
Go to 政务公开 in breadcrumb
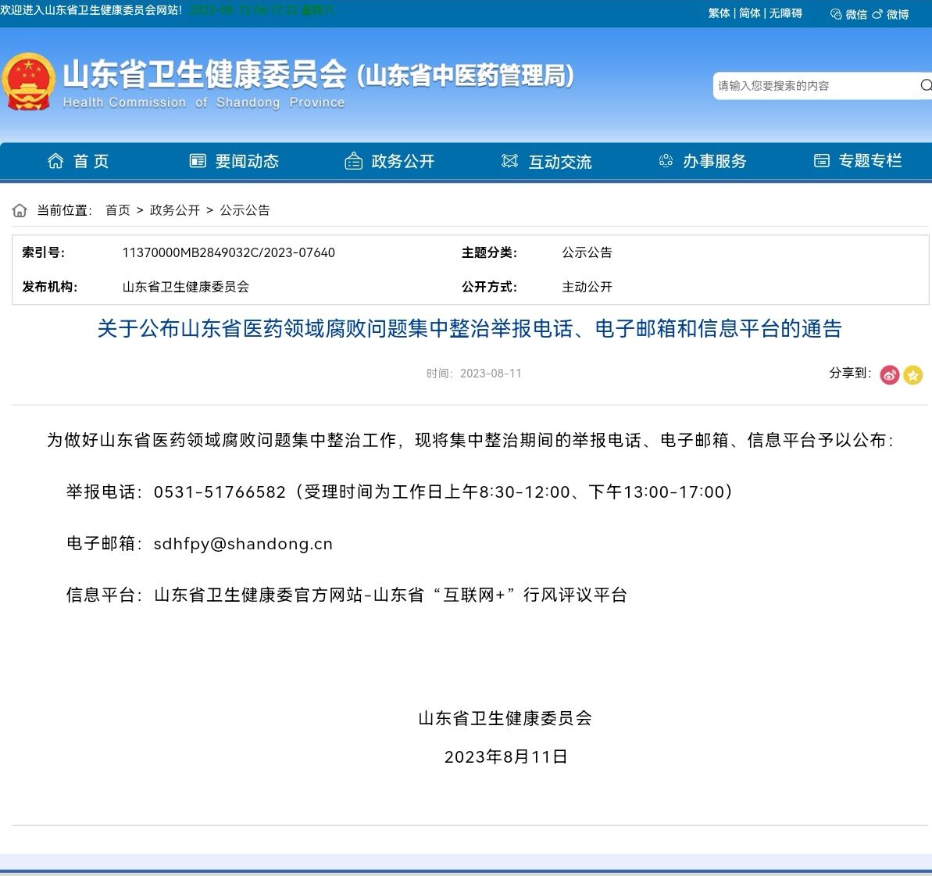point(175,210)
